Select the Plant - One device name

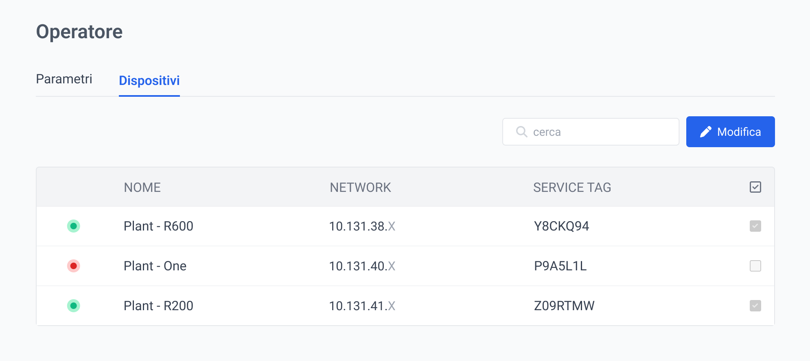pos(155,266)
